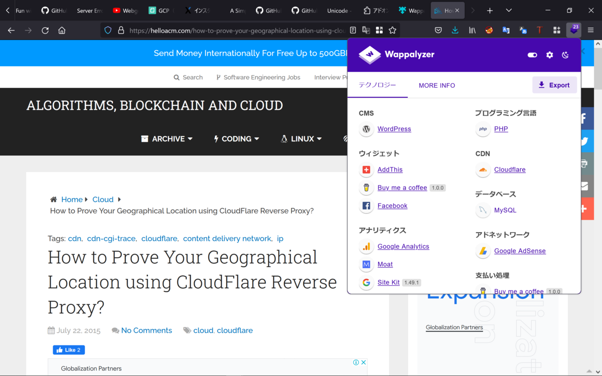
Task: Open the Facebook technology link
Action: (x=392, y=206)
